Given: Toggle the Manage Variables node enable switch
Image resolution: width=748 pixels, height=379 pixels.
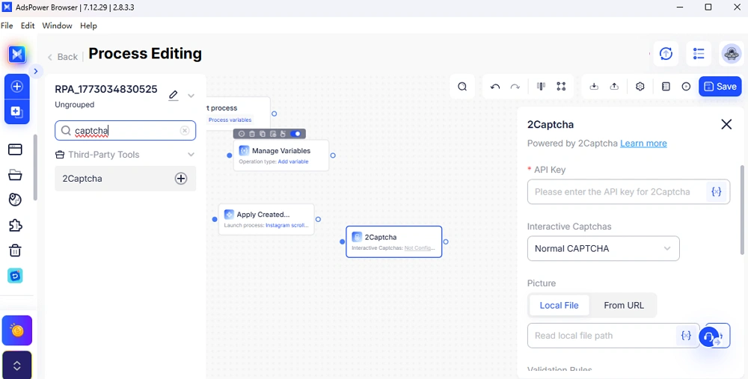Looking at the screenshot, I should (297, 134).
